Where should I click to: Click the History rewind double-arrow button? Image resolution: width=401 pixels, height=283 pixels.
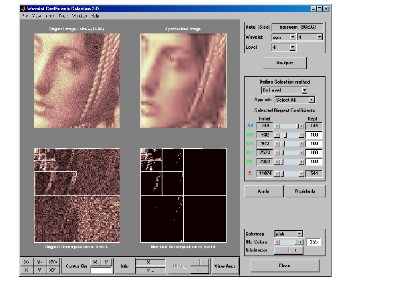coord(199,270)
